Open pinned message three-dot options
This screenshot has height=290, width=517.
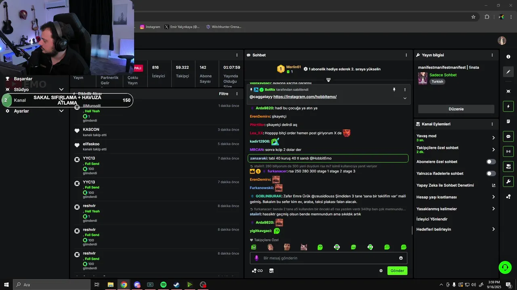click(x=405, y=90)
